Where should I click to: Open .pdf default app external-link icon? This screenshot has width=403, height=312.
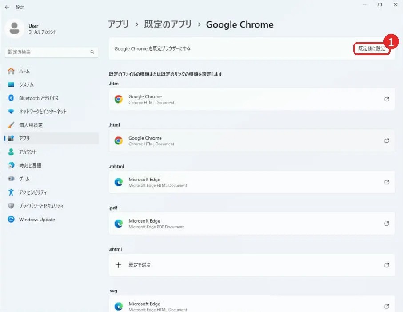tap(387, 224)
